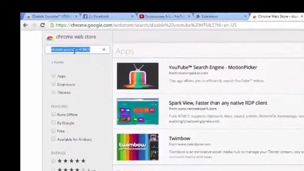The height and width of the screenshot is (171, 304).
Task: Close the YouTube tab
Action: [x=189, y=17]
